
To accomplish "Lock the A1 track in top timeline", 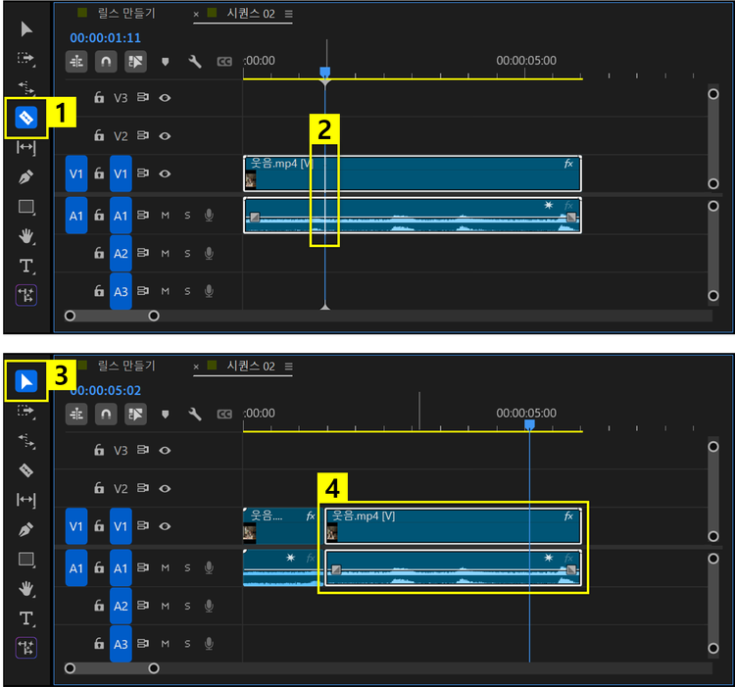I will point(99,215).
